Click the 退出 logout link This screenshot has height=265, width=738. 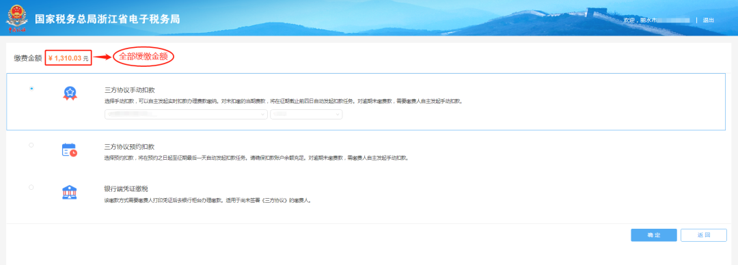(709, 20)
